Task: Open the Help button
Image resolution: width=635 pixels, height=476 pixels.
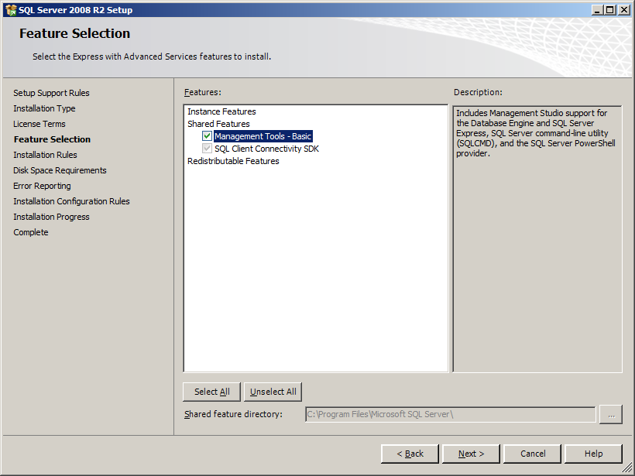Action: [x=593, y=454]
